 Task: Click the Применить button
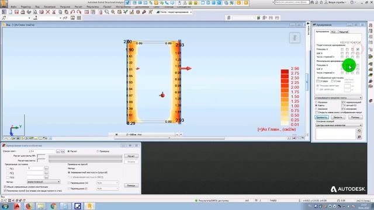point(321,117)
